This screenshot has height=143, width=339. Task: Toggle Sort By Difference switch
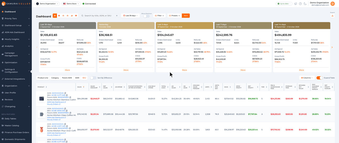pos(93,78)
